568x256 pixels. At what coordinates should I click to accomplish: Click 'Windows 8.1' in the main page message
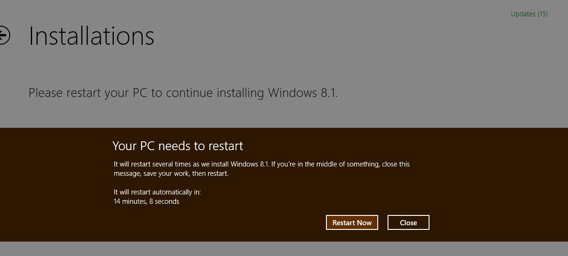pos(302,93)
